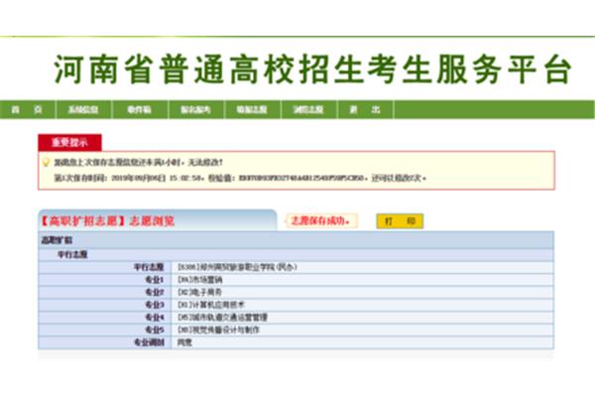Click the 专业1 row label
Image resolution: width=595 pixels, height=397 pixels.
coord(155,280)
